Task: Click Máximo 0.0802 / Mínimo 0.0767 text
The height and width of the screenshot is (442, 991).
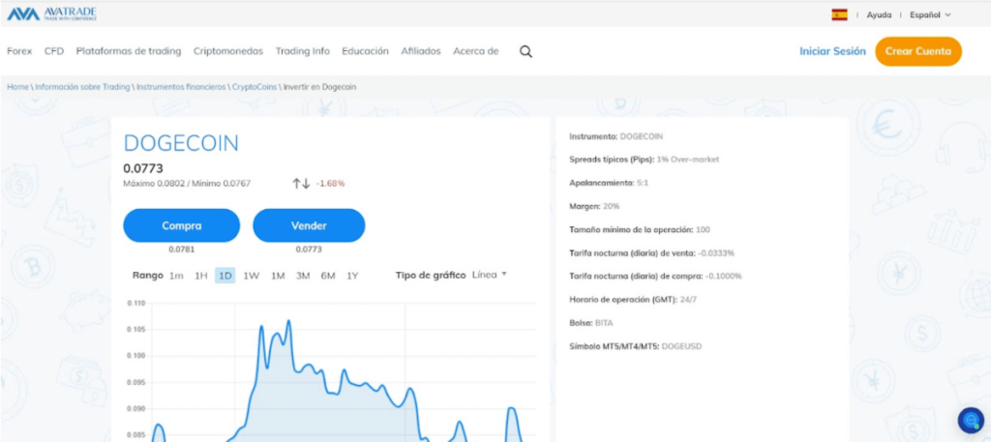Action: click(187, 184)
